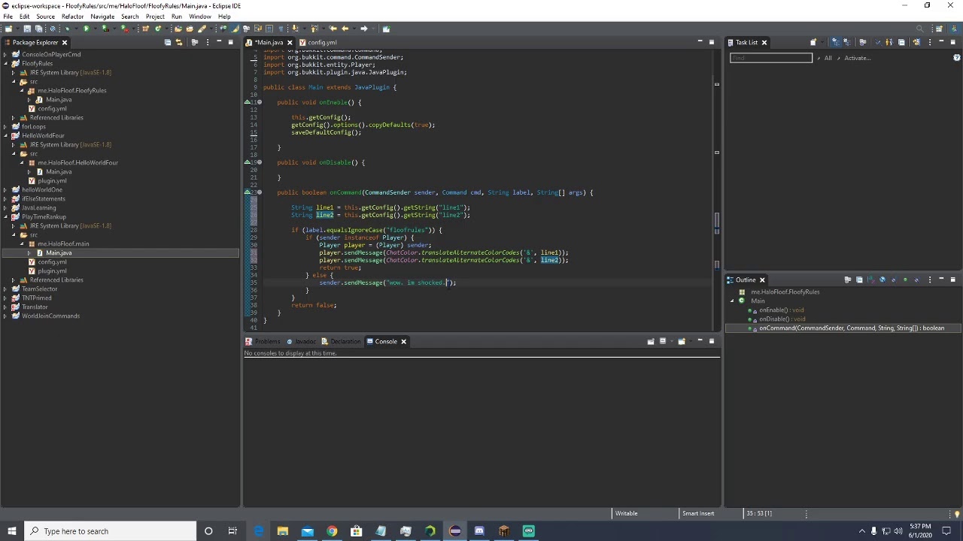Toggle Hide Static Members in Outline toolbar
This screenshot has width=963, height=541.
point(894,280)
